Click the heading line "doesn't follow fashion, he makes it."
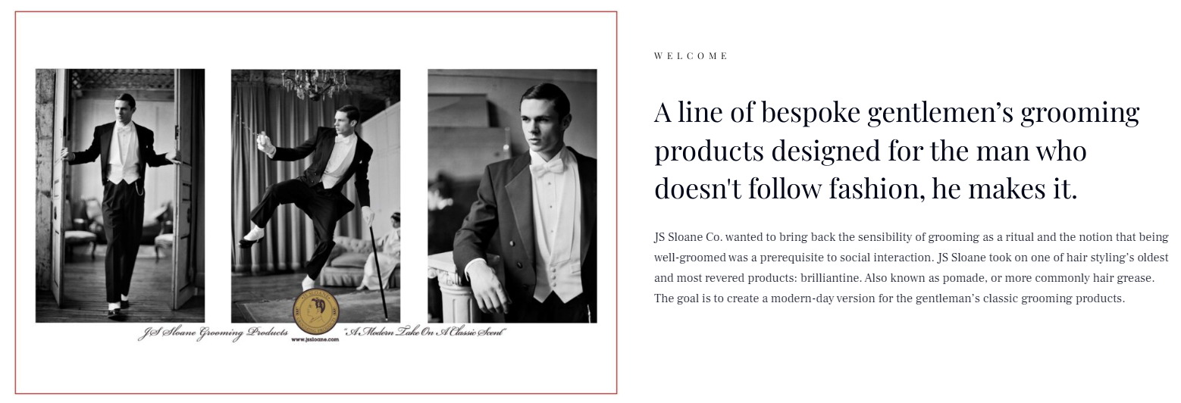Viewport: 1181px width, 403px height. (865, 189)
